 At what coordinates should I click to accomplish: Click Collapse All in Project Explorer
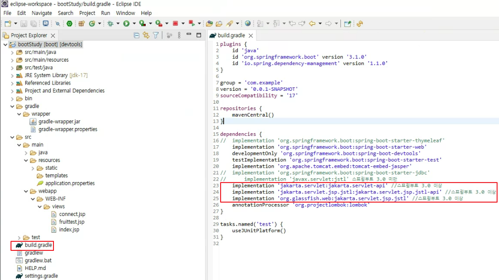point(137,35)
